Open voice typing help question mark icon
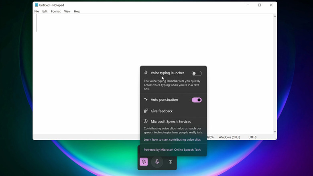 click(x=171, y=162)
